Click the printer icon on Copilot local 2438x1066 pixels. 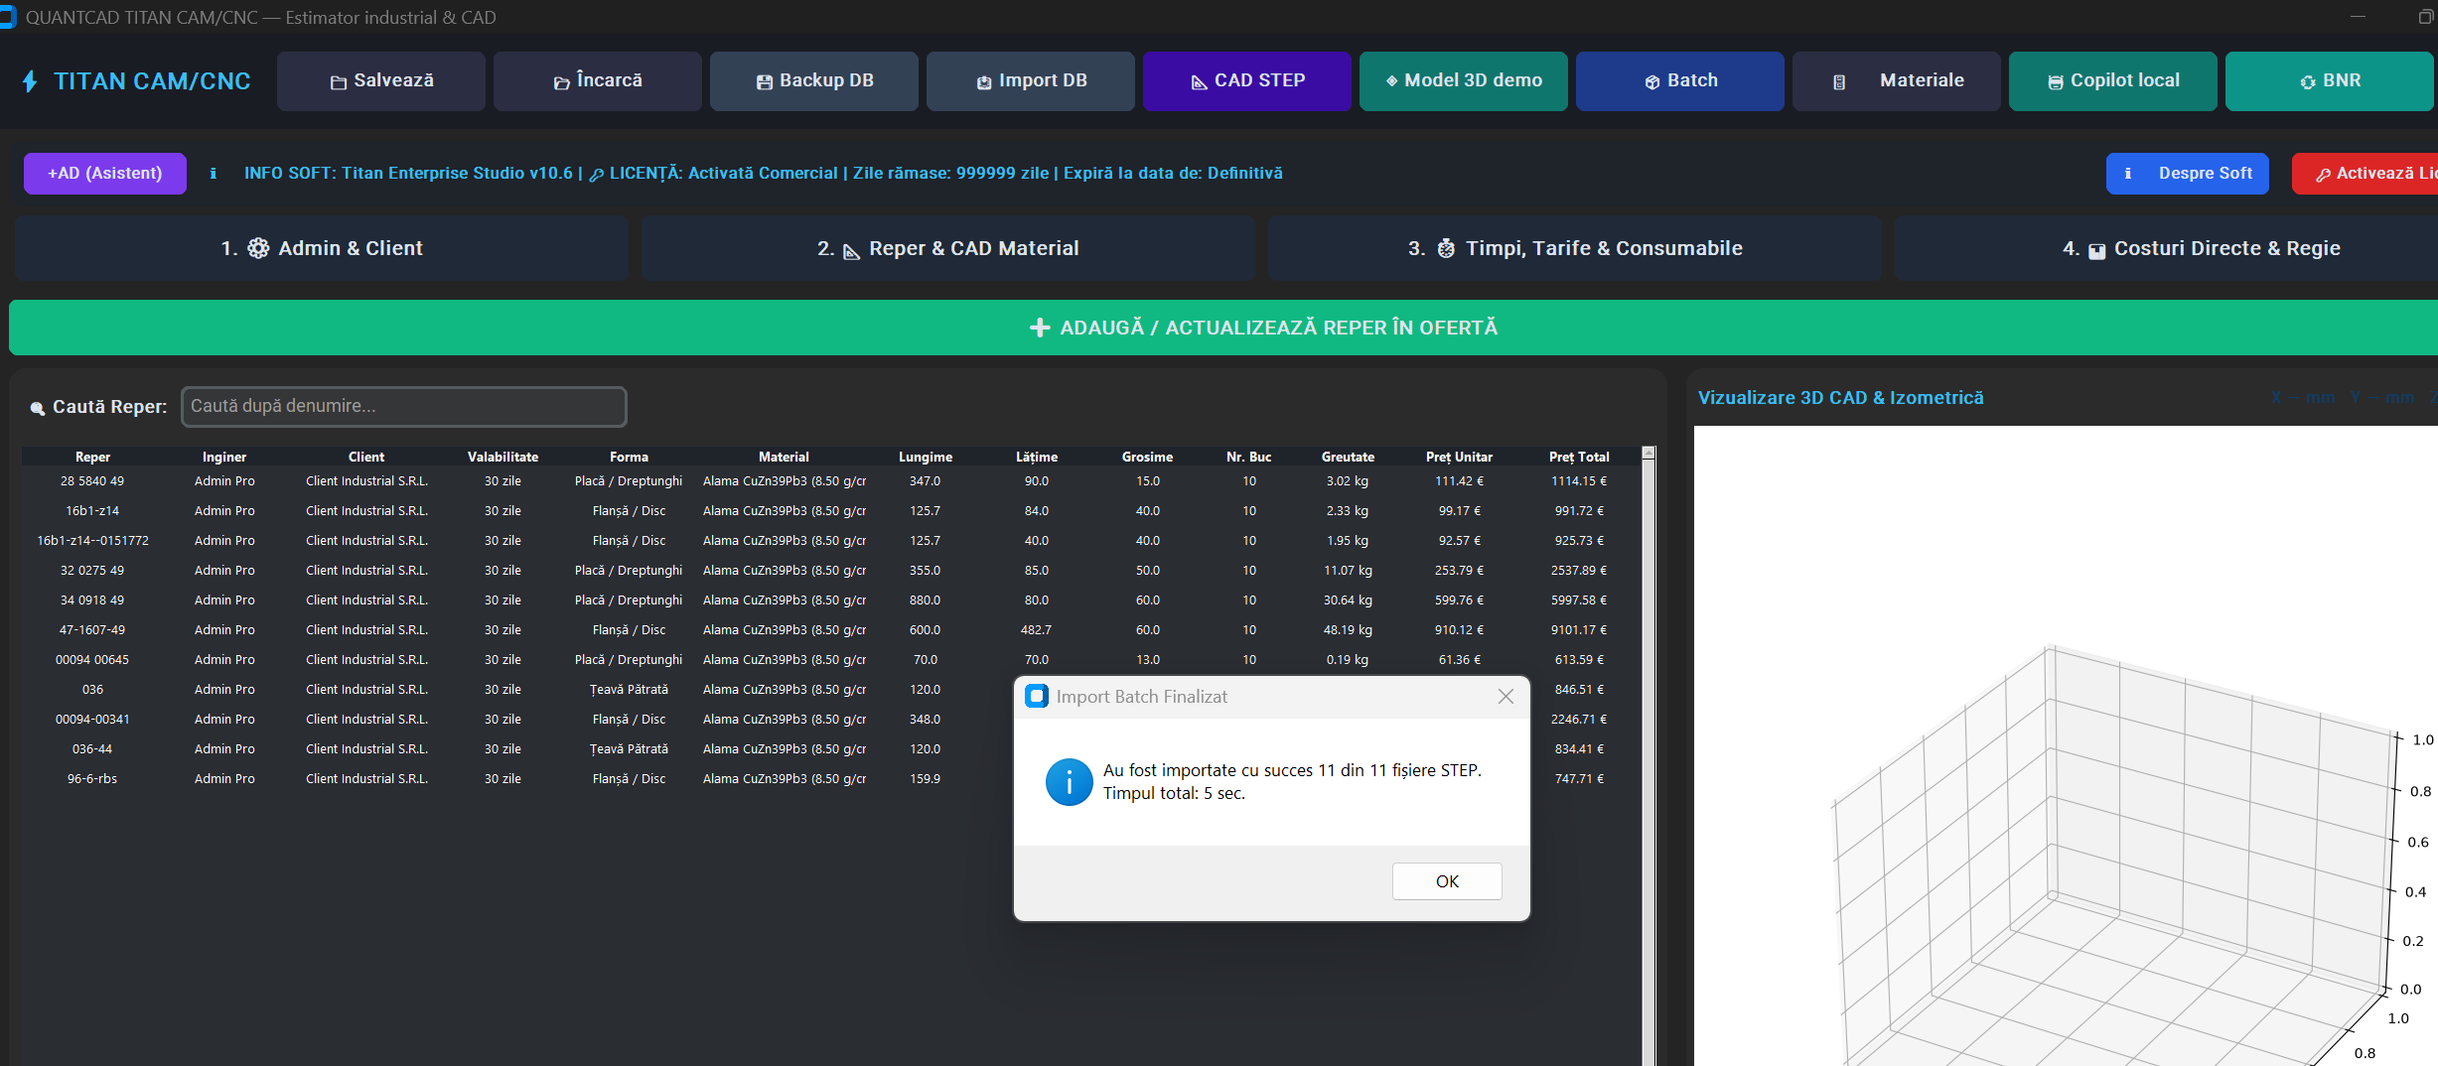2056,82
